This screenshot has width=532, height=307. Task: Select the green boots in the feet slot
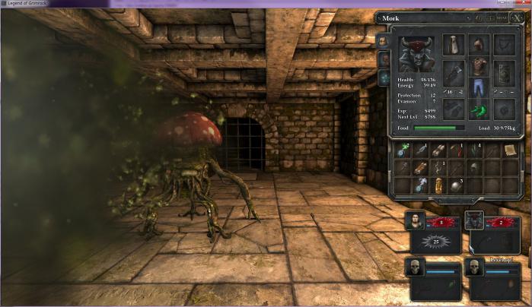pyautogui.click(x=479, y=109)
